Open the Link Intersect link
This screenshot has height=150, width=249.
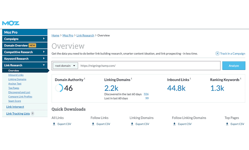click(x=15, y=107)
